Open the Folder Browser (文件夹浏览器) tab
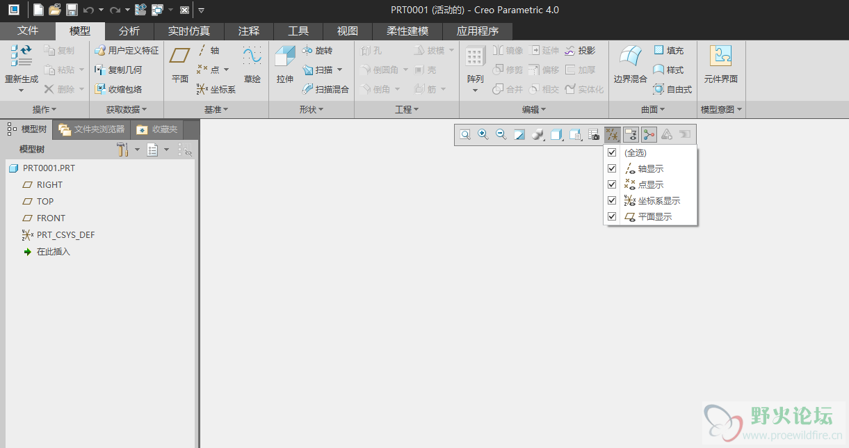The width and height of the screenshot is (849, 448). tap(91, 129)
